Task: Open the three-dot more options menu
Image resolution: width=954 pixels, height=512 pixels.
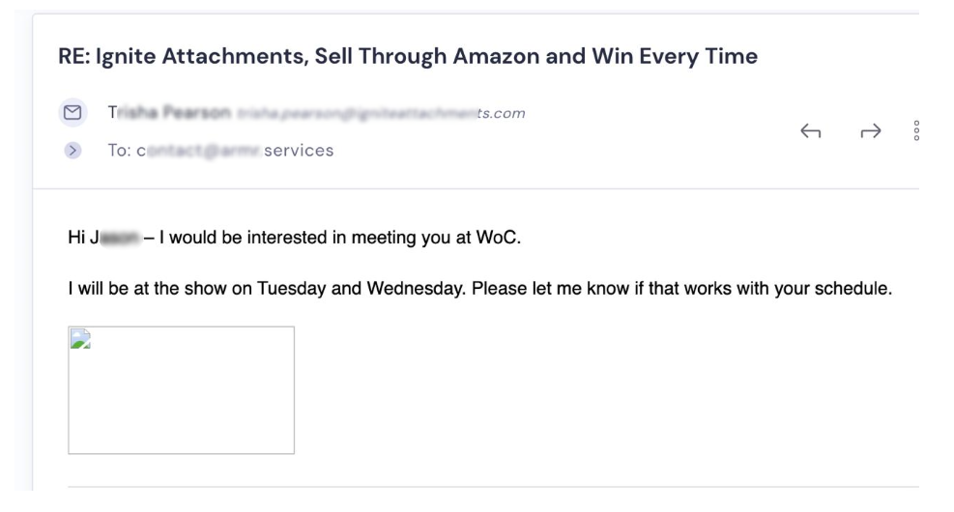Action: (x=916, y=130)
